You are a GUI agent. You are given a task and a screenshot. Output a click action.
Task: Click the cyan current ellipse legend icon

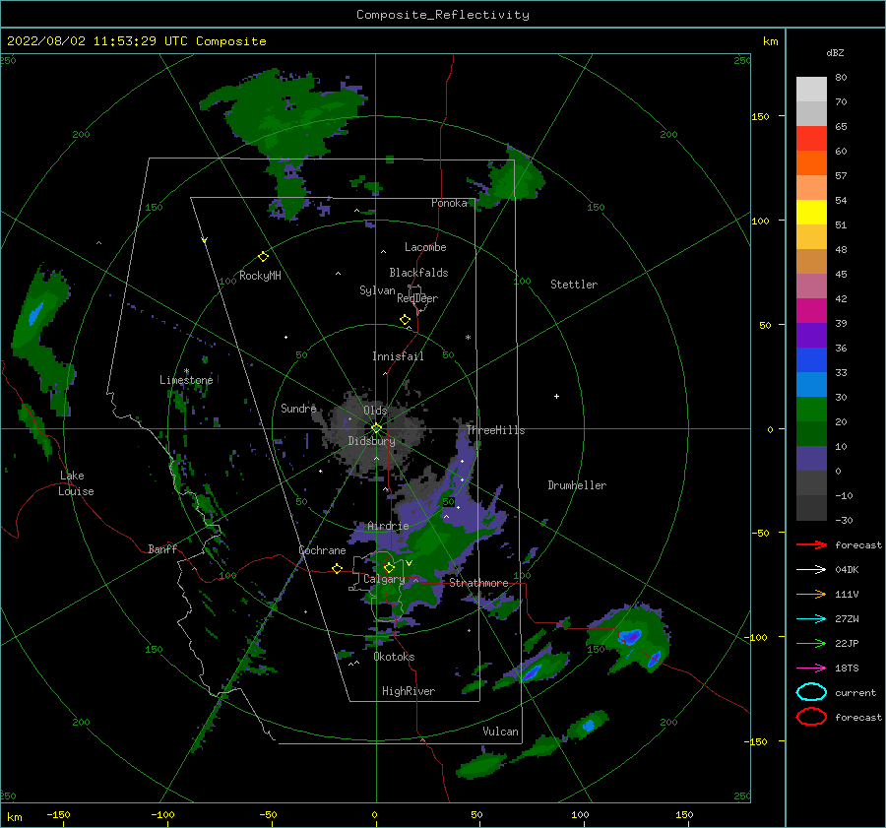811,692
